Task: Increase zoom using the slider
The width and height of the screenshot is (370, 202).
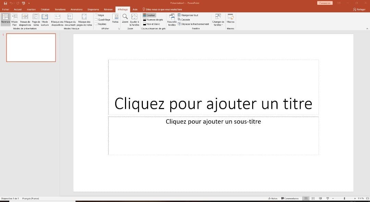Action: click(x=354, y=198)
